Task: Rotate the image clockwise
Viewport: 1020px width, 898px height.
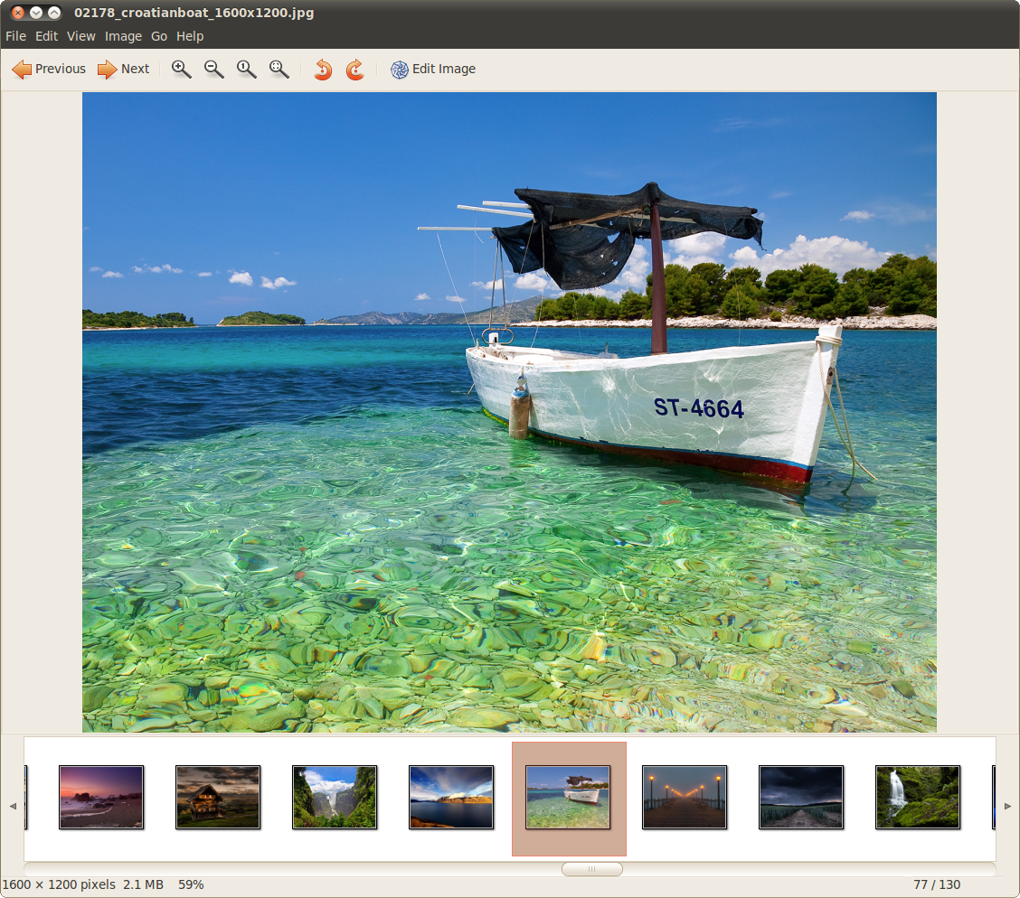Action: click(x=354, y=69)
